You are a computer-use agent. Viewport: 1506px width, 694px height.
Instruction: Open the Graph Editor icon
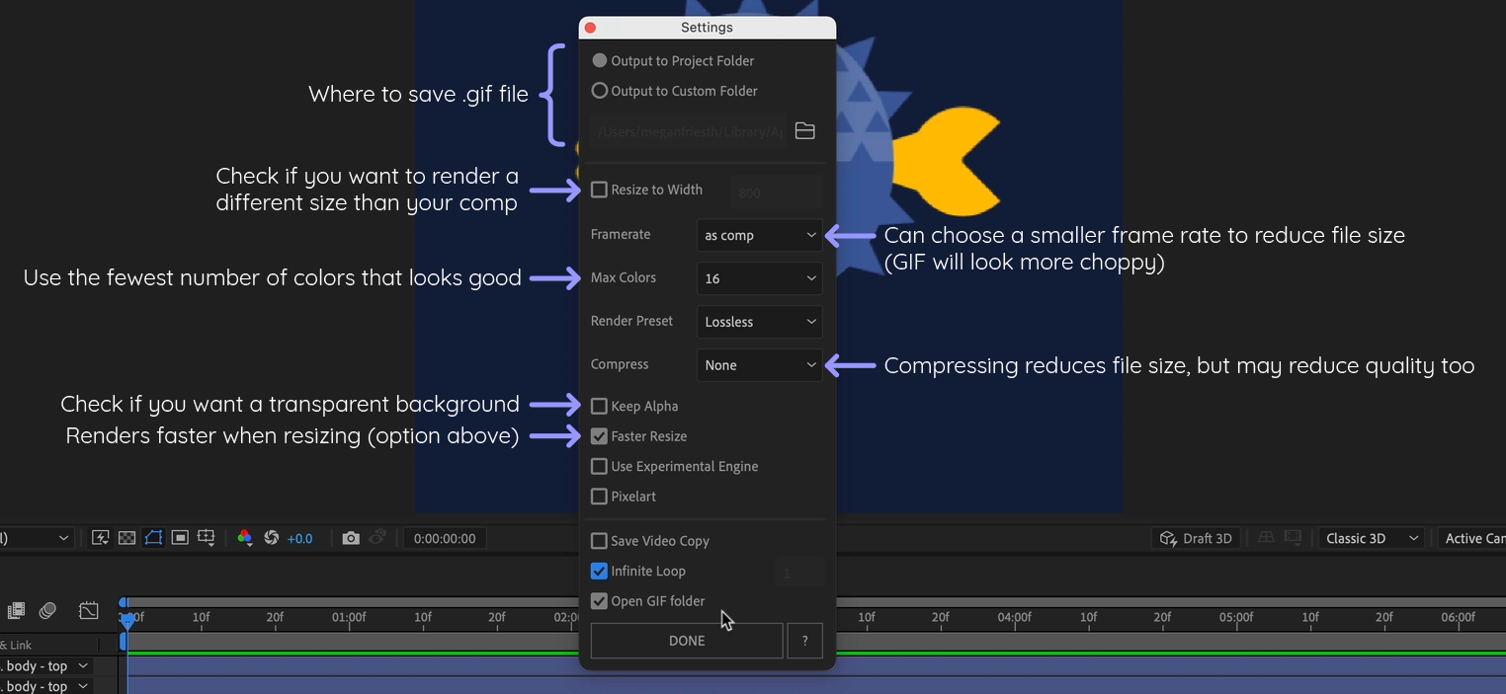(88, 610)
